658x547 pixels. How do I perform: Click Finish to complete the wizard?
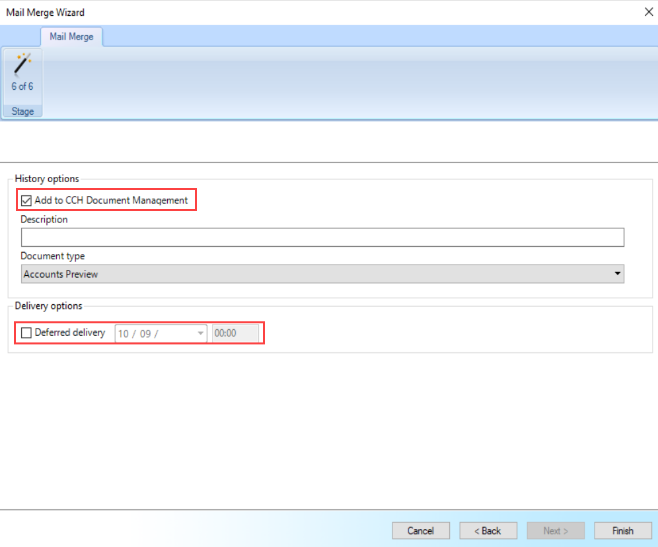pyautogui.click(x=623, y=531)
